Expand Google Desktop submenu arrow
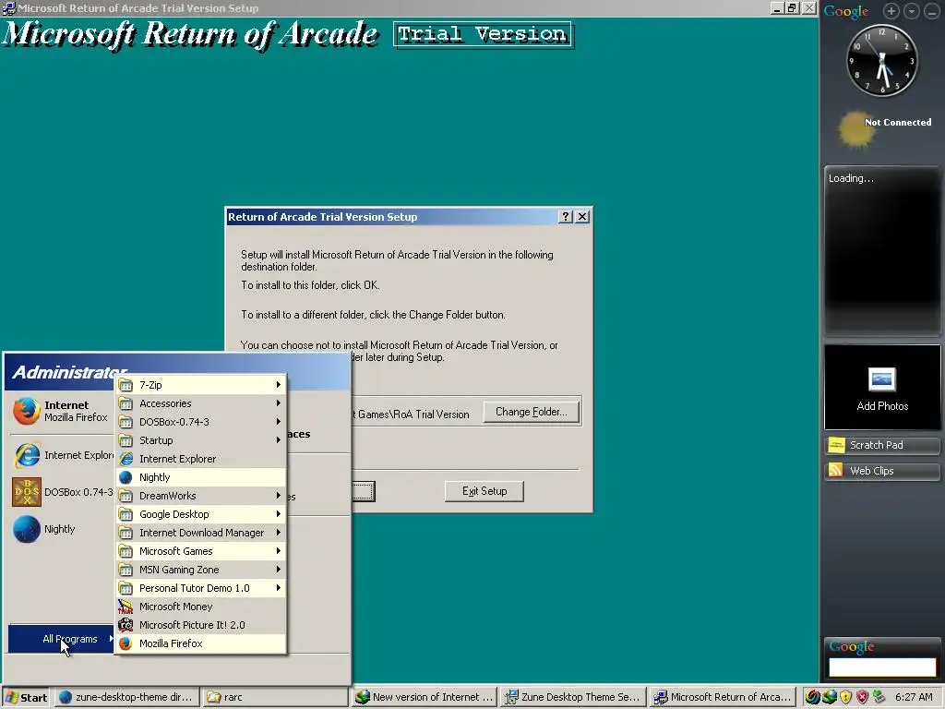 click(x=279, y=514)
